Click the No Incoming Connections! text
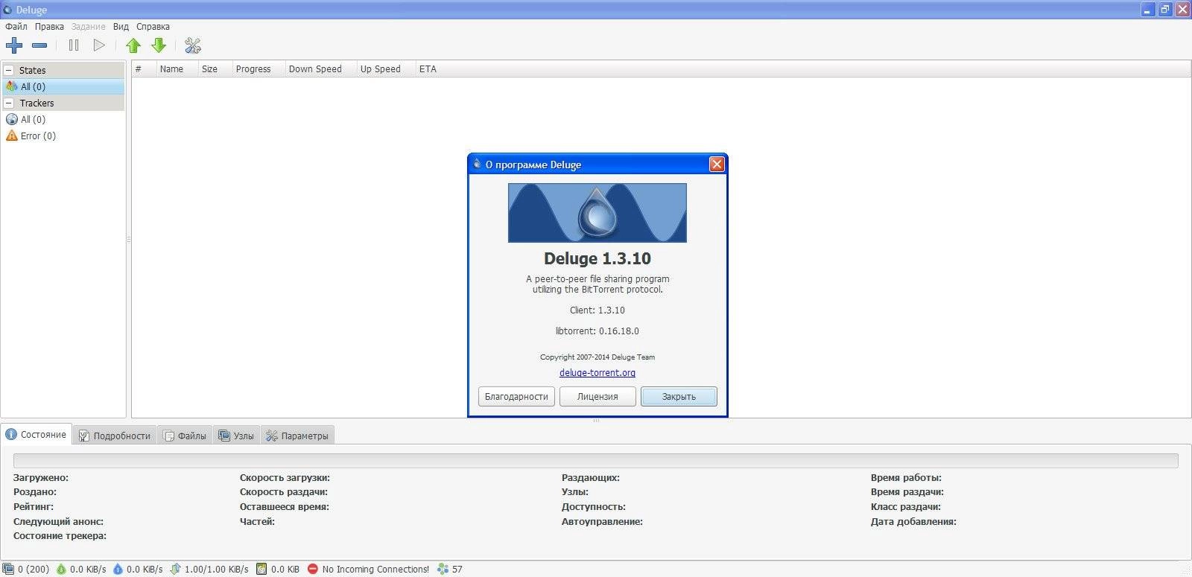This screenshot has width=1192, height=577. pyautogui.click(x=375, y=569)
